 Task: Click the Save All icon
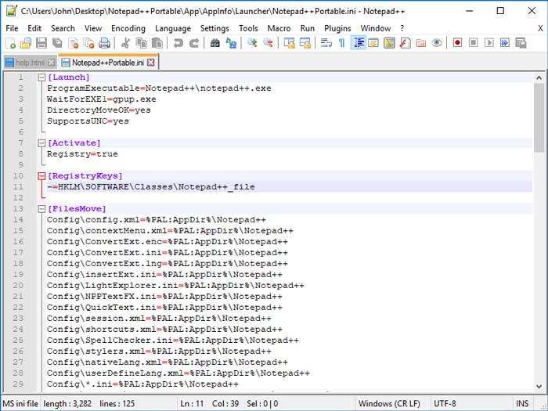pos(57,43)
